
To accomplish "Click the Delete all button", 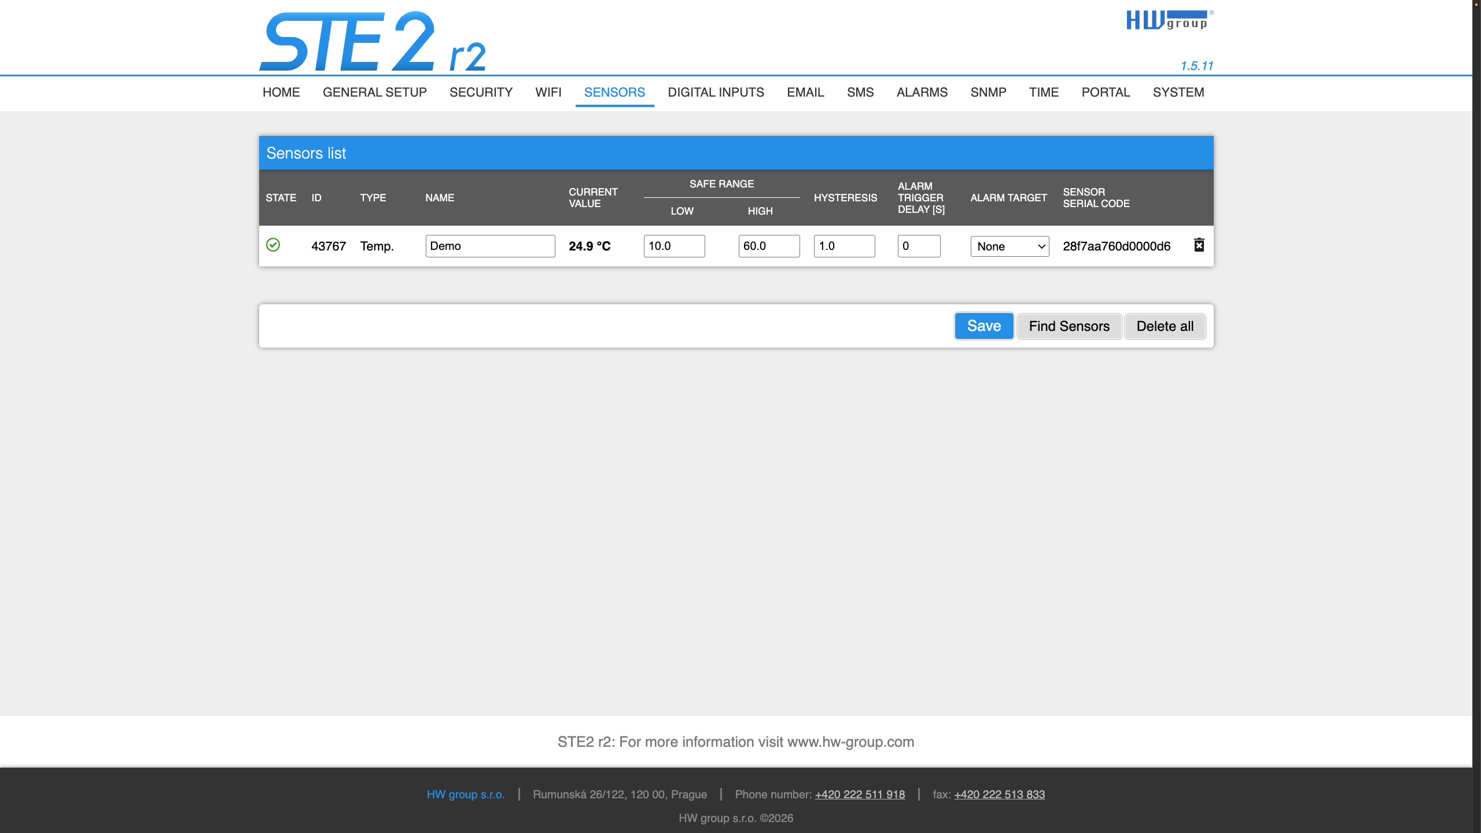I will [1165, 326].
